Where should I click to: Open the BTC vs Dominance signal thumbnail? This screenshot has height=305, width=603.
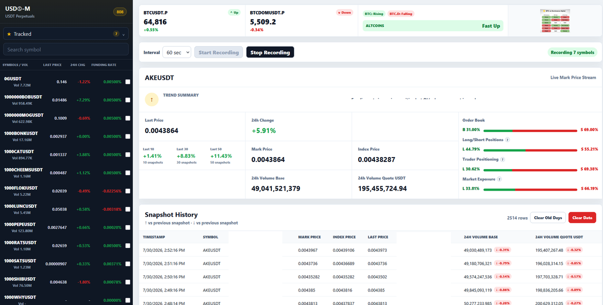(x=555, y=21)
